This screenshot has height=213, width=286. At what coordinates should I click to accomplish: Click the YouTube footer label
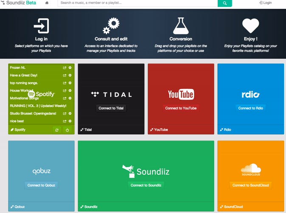click(x=159, y=130)
